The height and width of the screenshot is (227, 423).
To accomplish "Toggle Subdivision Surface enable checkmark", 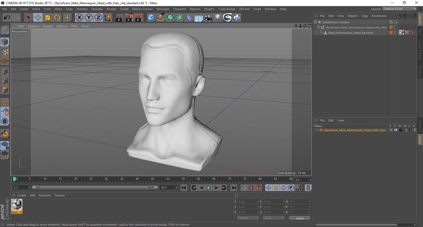I will coord(397,22).
